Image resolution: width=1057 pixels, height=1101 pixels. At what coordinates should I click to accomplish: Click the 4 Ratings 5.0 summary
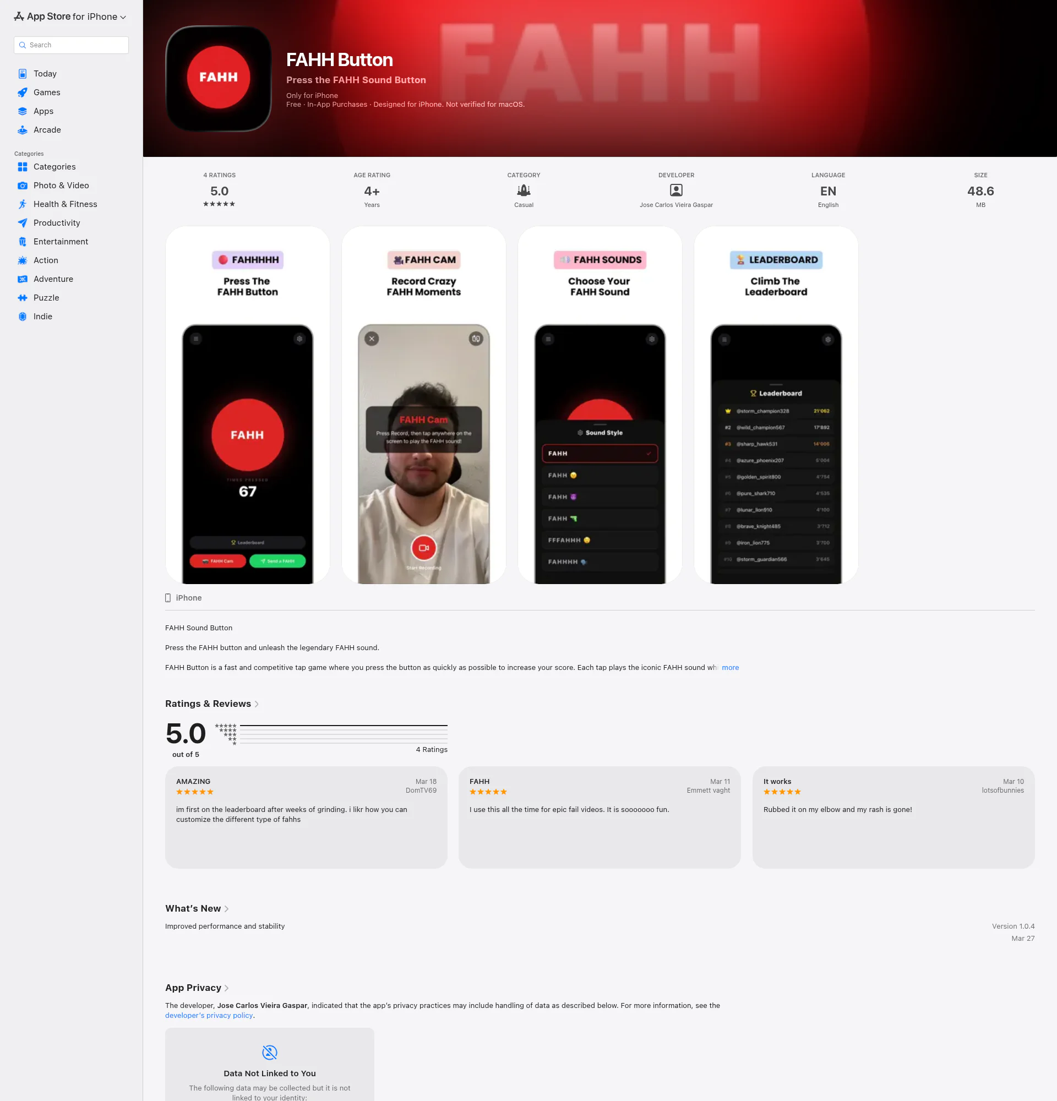click(x=219, y=190)
